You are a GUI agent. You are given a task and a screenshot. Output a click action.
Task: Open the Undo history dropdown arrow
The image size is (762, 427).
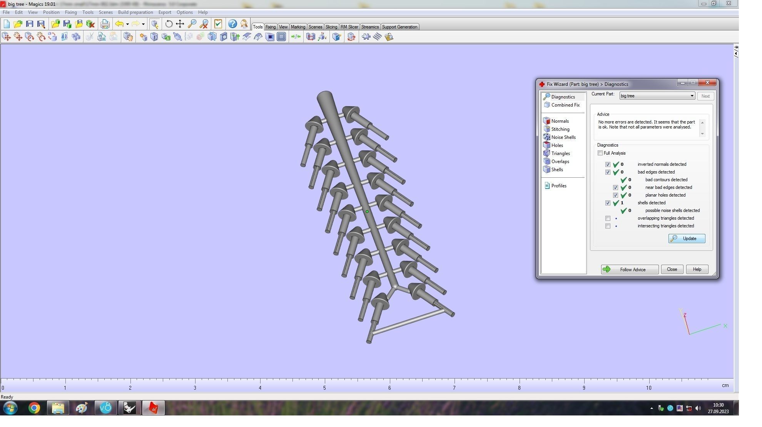click(x=127, y=24)
